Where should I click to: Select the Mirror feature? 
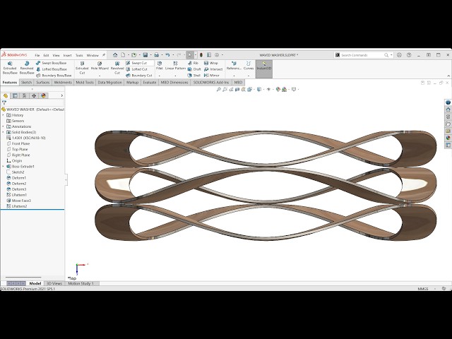[212, 76]
